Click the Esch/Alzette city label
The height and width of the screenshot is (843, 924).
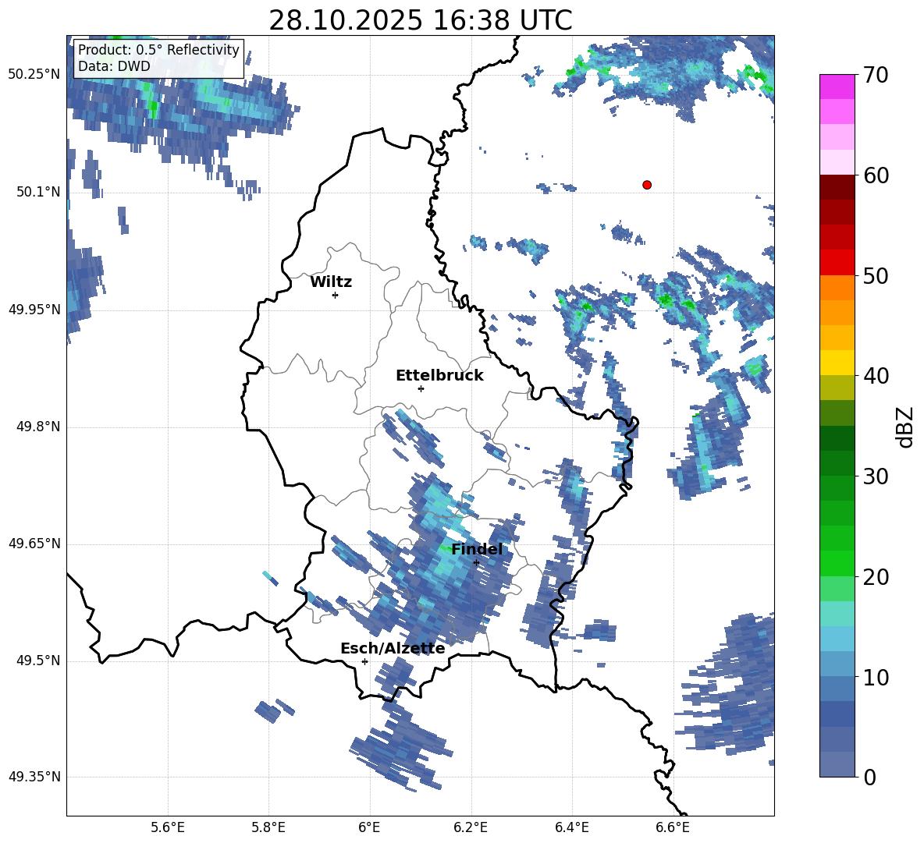pyautogui.click(x=393, y=648)
